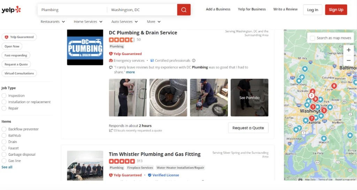This screenshot has width=357, height=190.
Task: Click Tim Whistler five-star rating
Action: (x=122, y=161)
